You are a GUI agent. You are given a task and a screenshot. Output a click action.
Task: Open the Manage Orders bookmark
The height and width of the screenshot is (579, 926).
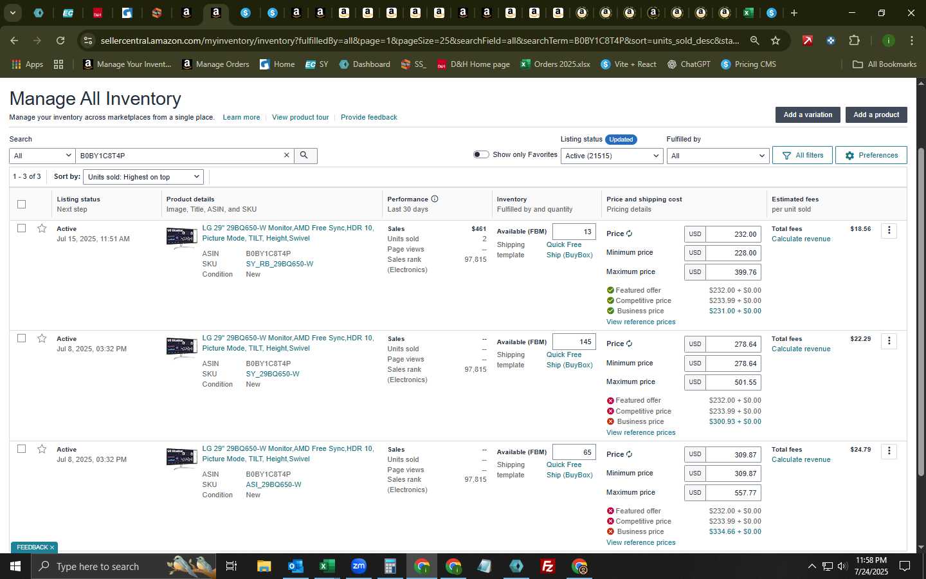(x=216, y=64)
